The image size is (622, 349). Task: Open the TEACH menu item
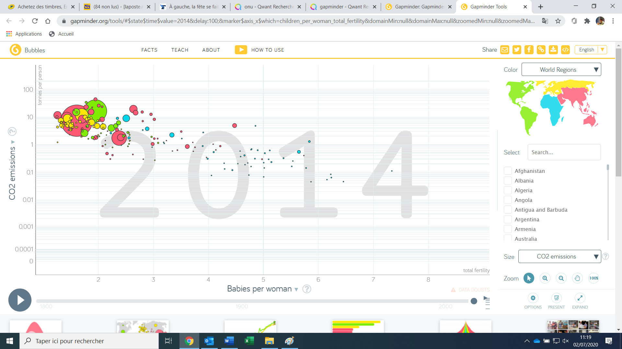click(180, 50)
